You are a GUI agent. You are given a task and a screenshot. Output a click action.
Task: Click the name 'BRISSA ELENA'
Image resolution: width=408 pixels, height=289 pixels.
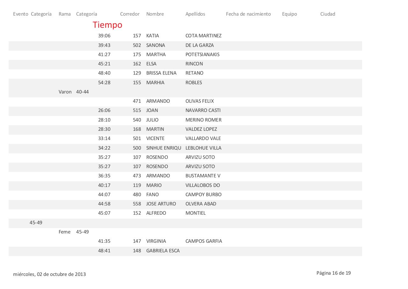(161, 73)
